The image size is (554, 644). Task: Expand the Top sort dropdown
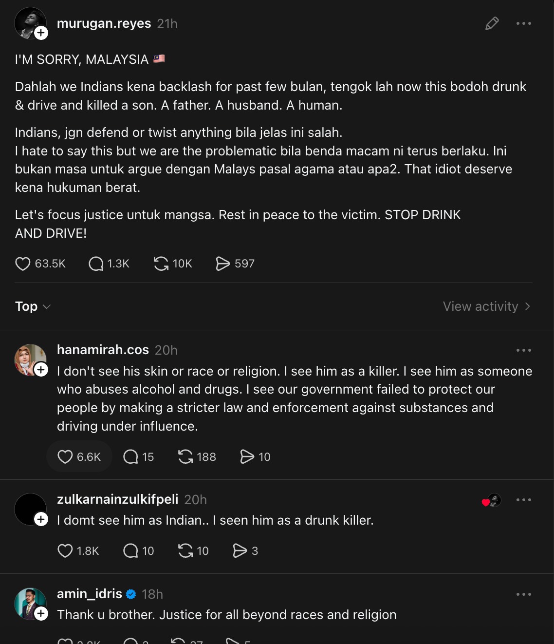tap(33, 306)
